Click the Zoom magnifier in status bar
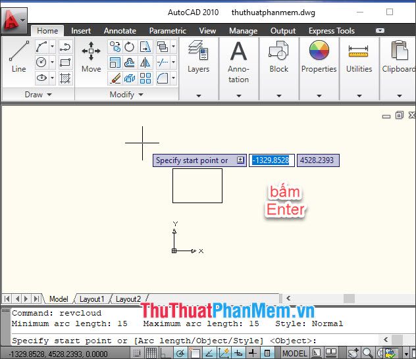416x359 pixels. pyautogui.click(x=368, y=353)
